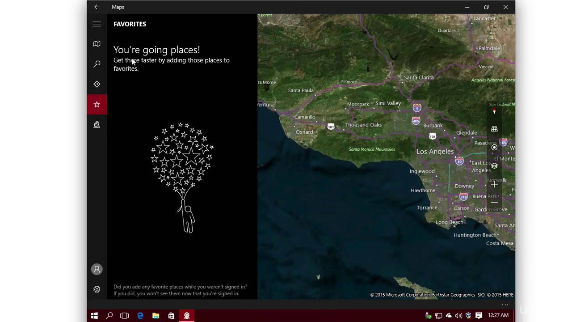Click the Huntington Beach map label
The width and height of the screenshot is (572, 322).
tap(475, 235)
